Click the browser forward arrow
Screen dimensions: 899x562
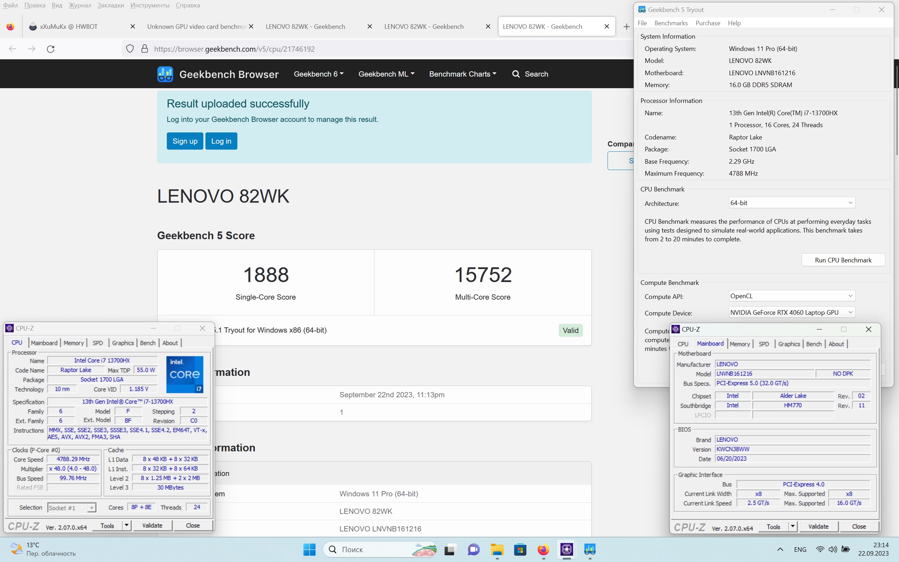[32, 49]
